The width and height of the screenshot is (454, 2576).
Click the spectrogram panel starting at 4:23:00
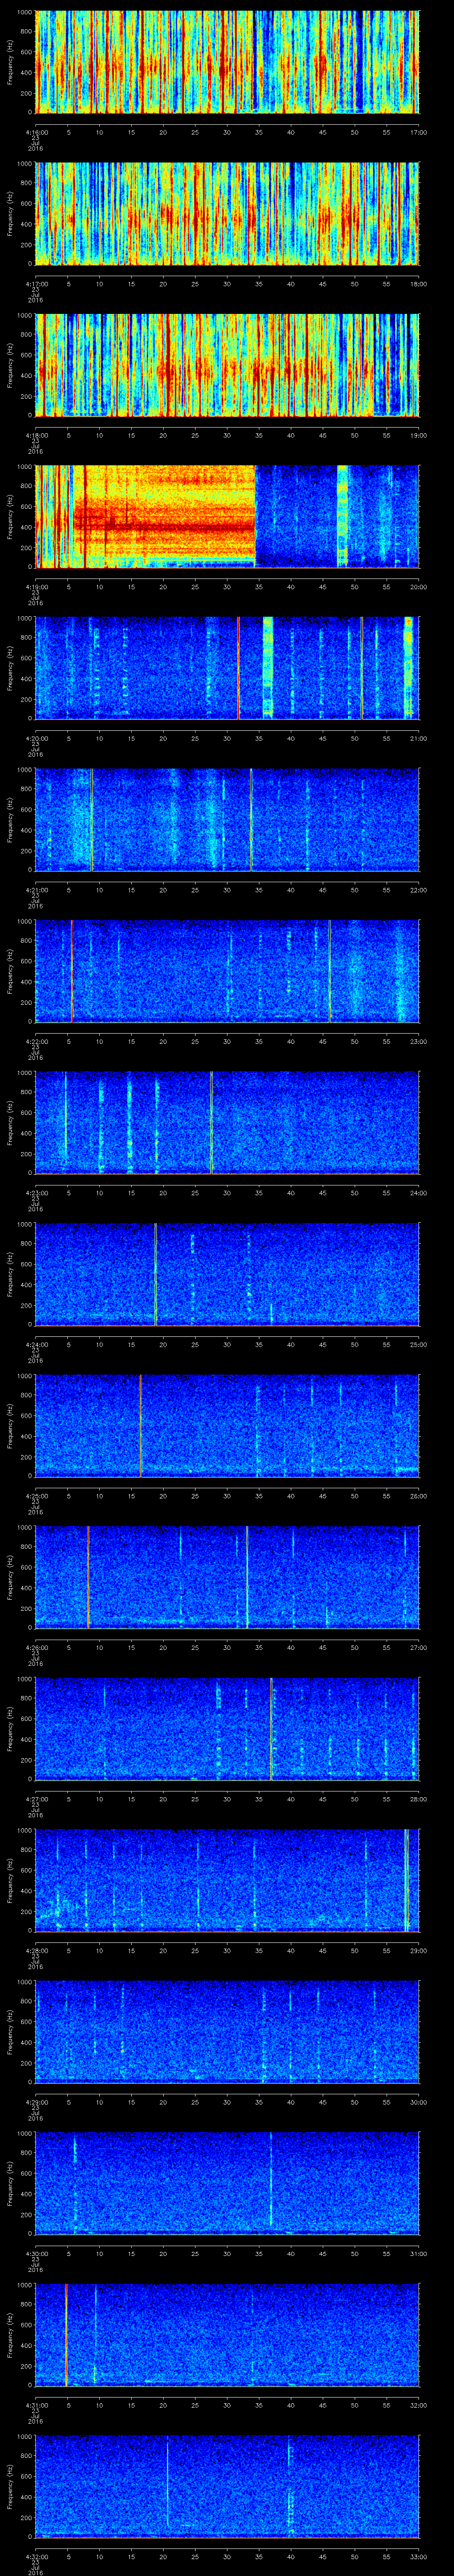[x=227, y=1122]
